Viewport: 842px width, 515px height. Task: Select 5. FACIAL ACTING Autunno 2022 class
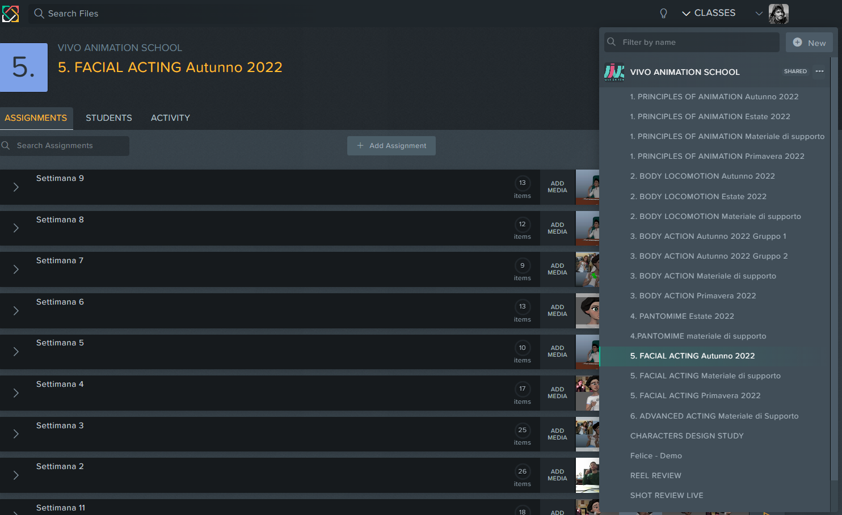tap(714, 356)
